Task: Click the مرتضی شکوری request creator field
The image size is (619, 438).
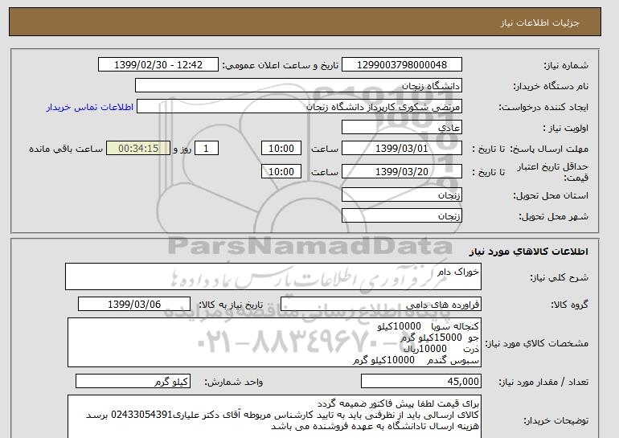Action: click(299, 107)
